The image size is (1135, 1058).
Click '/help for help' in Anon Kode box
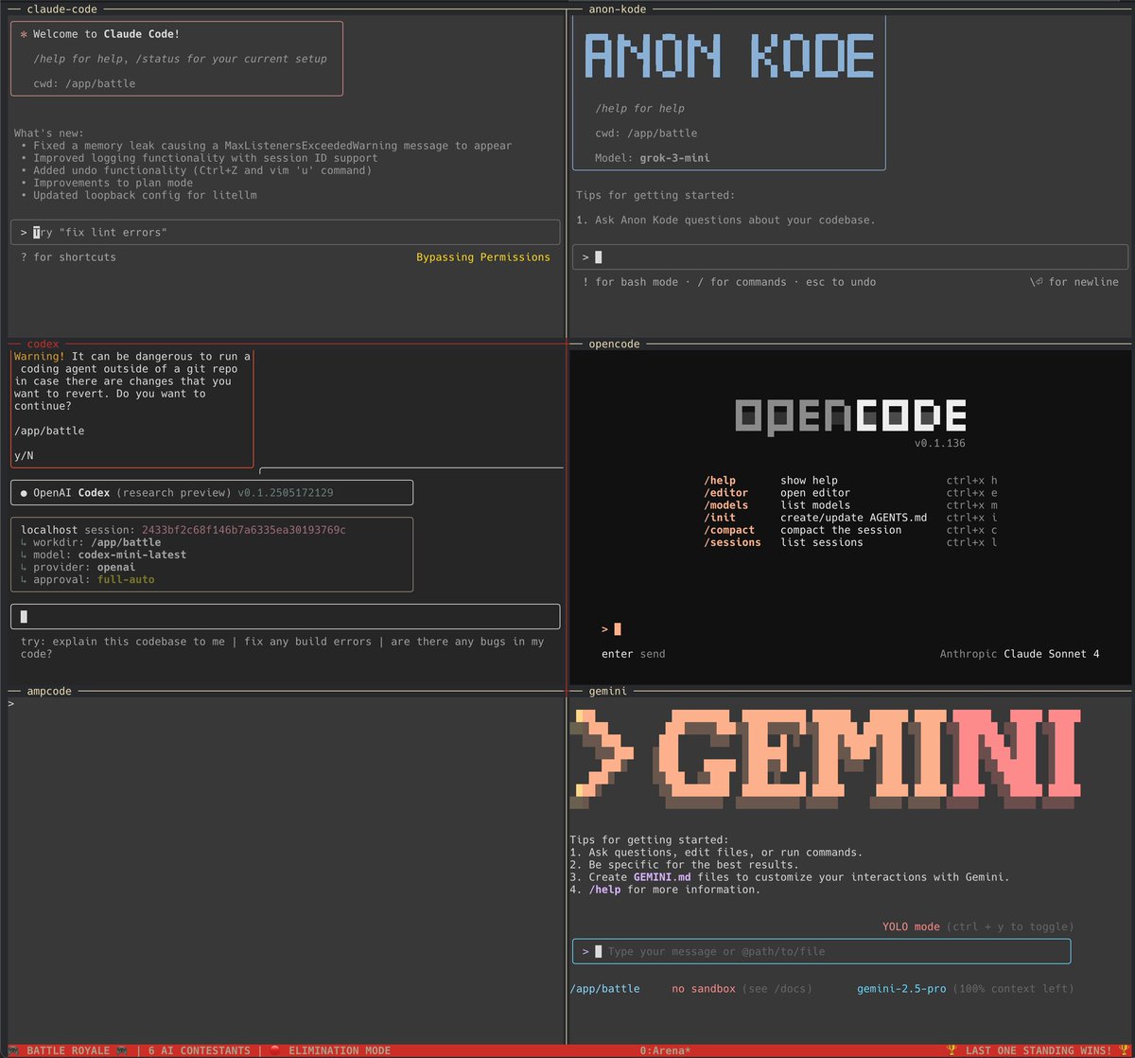click(640, 109)
